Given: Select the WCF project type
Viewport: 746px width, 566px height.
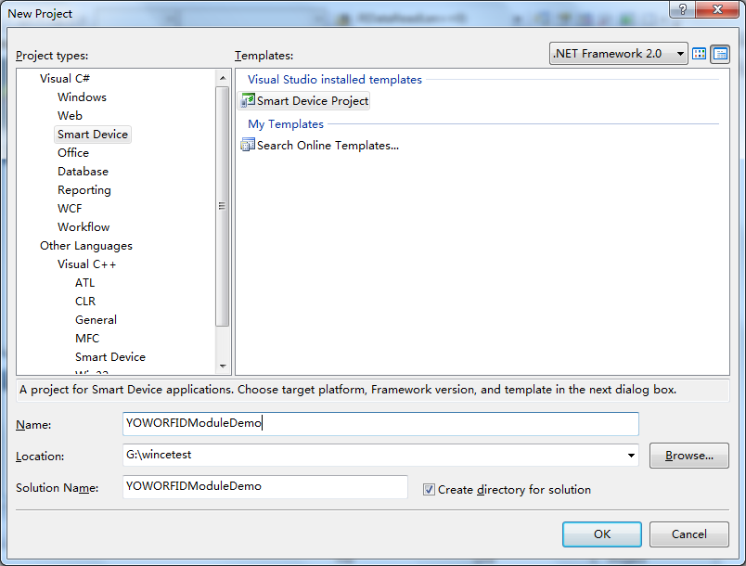Looking at the screenshot, I should (70, 208).
